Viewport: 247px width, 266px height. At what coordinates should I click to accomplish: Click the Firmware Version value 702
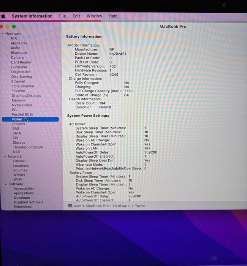pyautogui.click(x=112, y=66)
